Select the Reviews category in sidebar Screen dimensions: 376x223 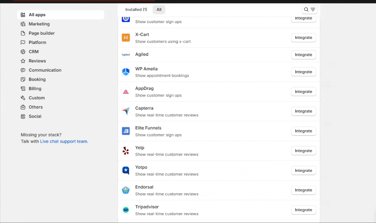[37, 61]
